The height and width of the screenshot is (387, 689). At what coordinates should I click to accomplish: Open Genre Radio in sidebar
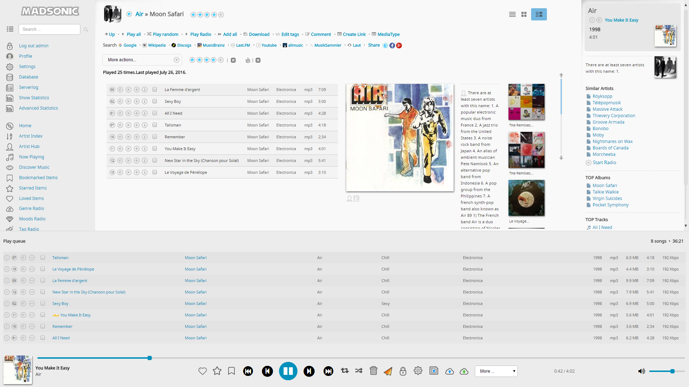[x=32, y=209]
